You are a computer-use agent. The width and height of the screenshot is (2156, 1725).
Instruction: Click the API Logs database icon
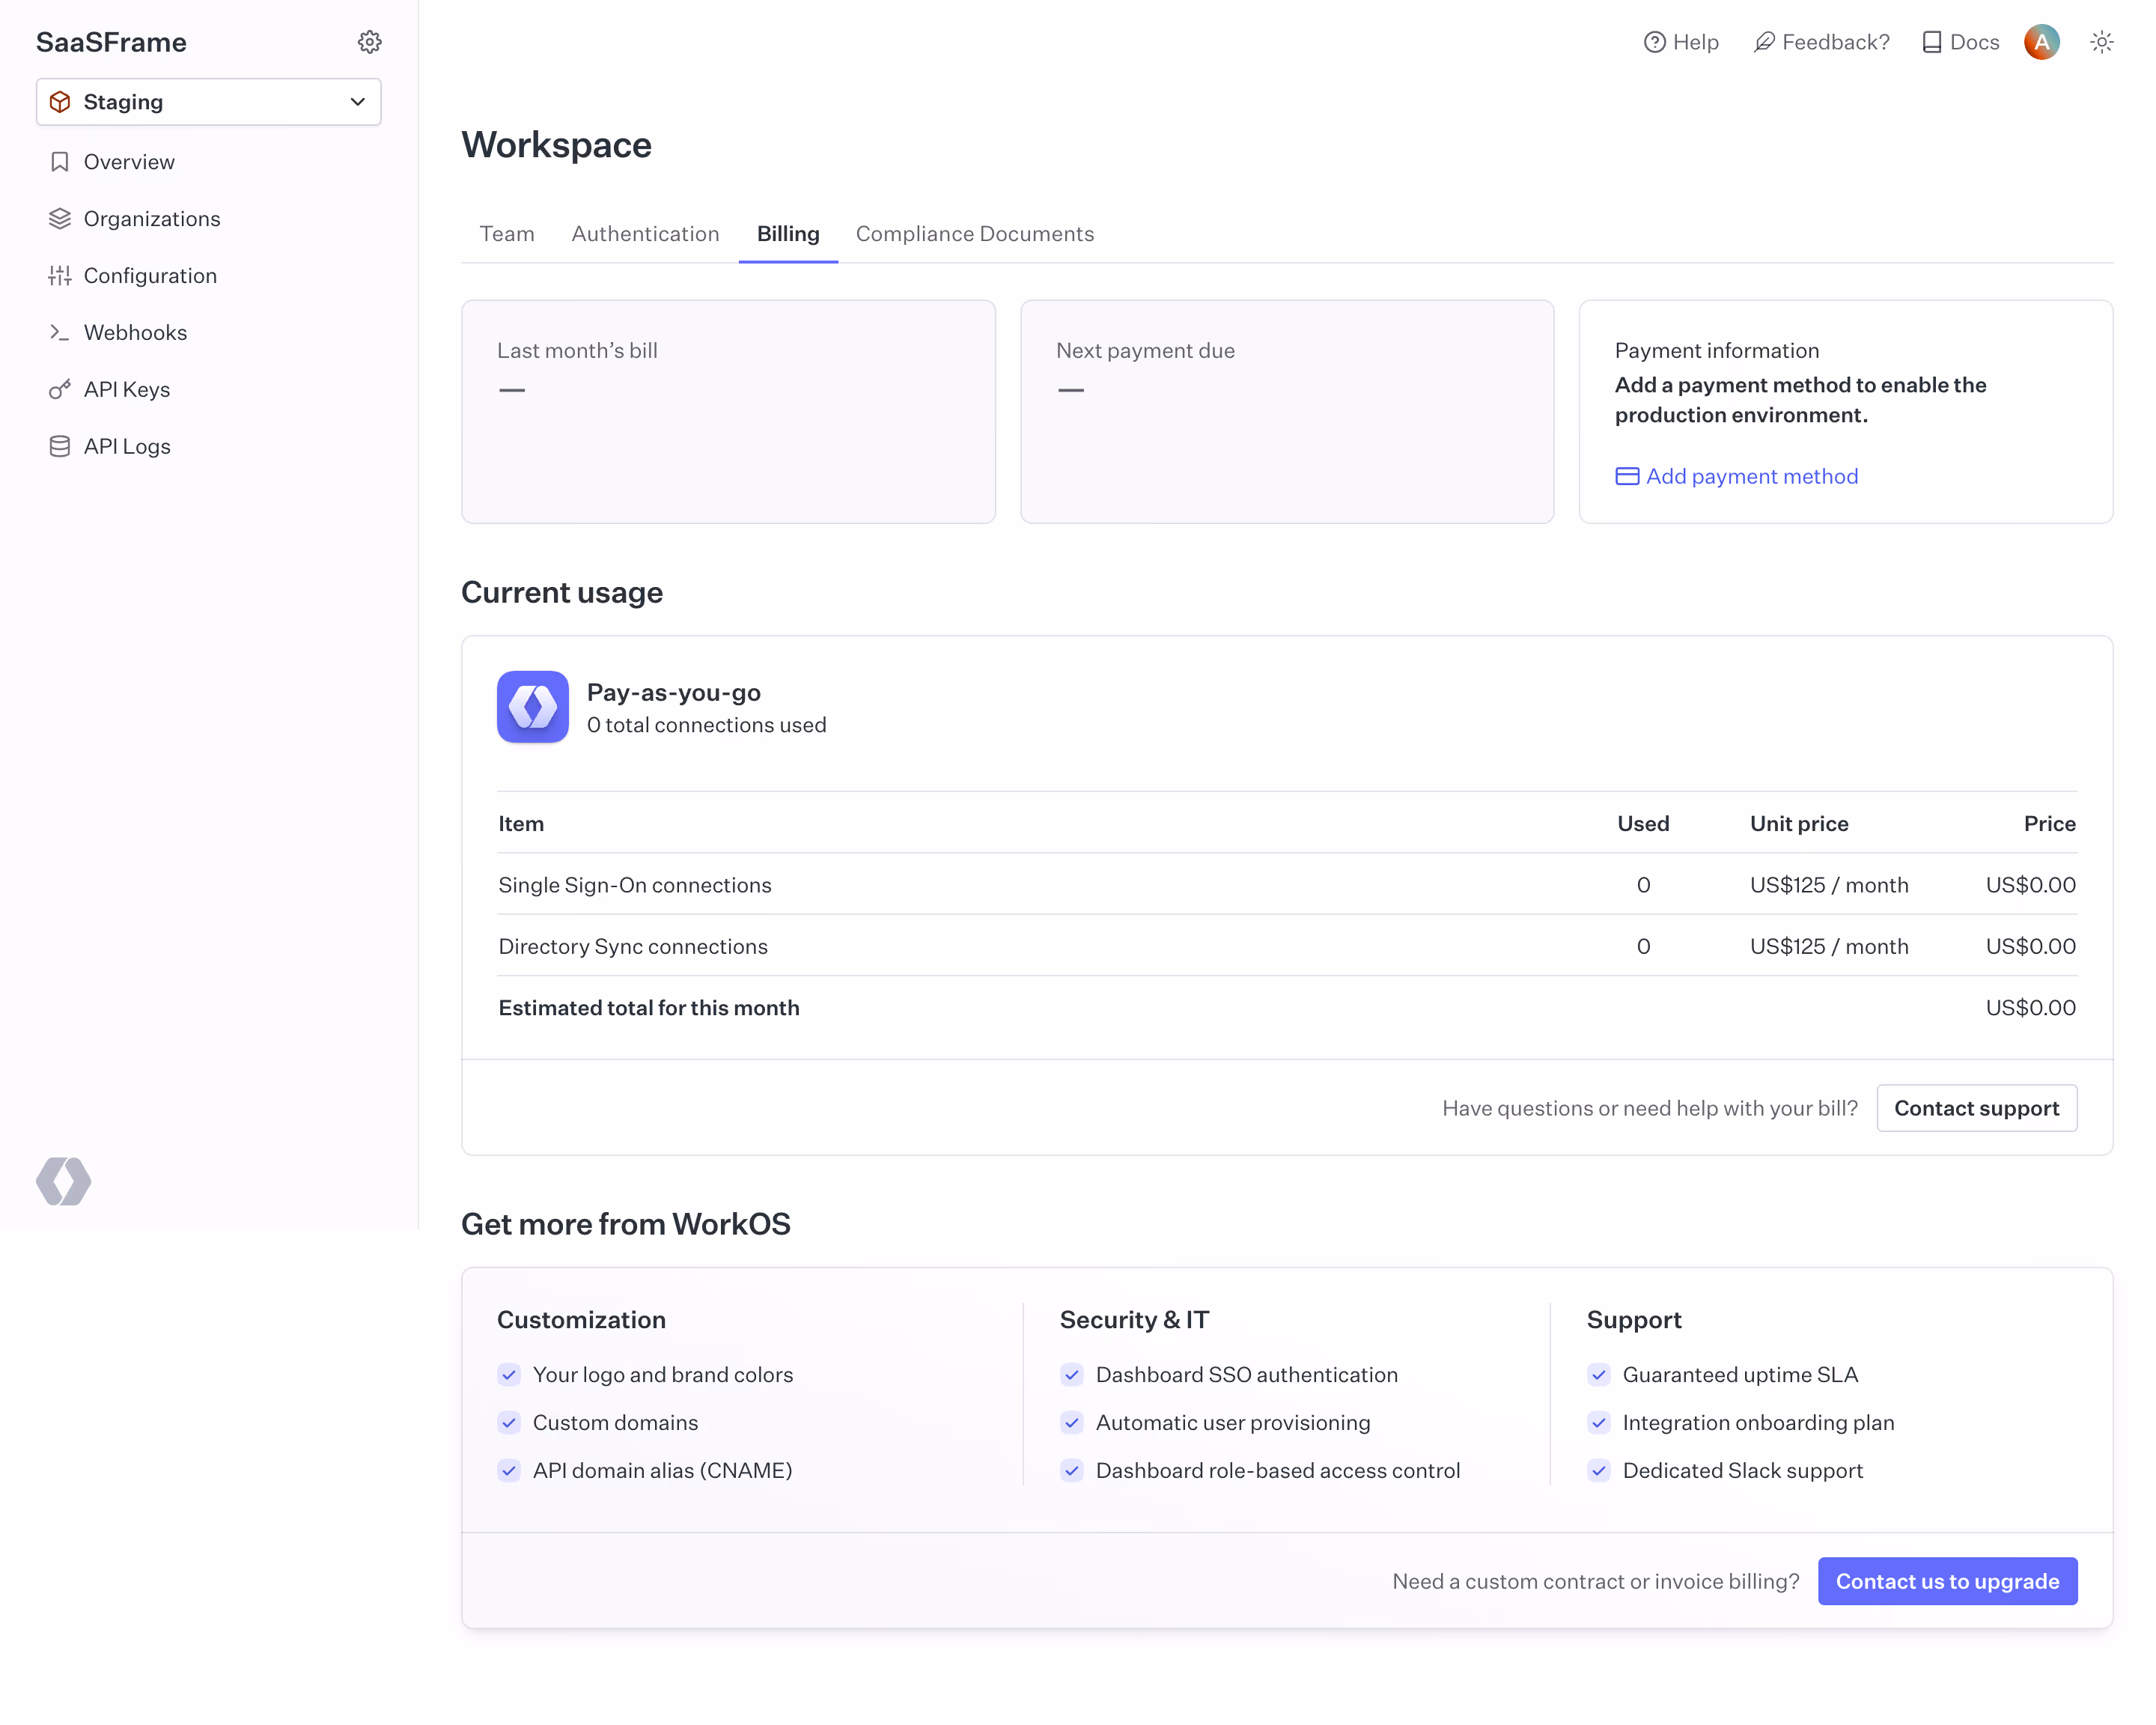pyautogui.click(x=60, y=447)
